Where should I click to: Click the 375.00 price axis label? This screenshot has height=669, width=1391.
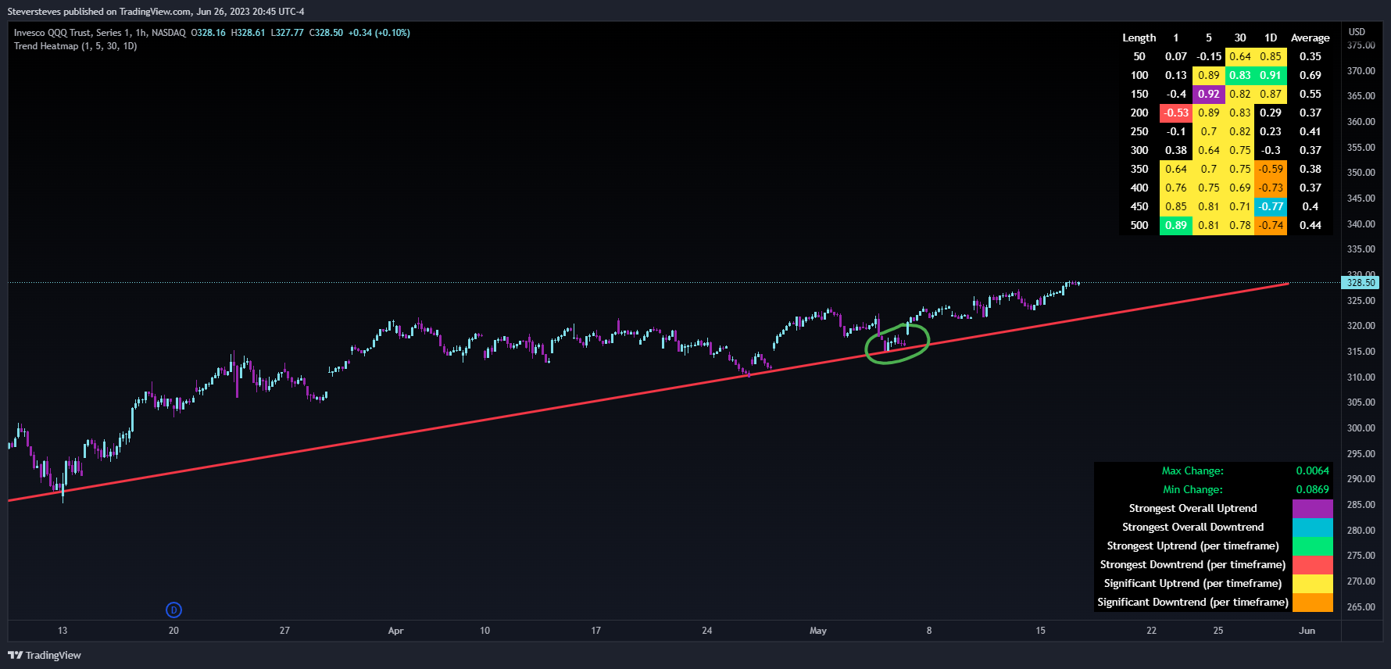point(1361,45)
